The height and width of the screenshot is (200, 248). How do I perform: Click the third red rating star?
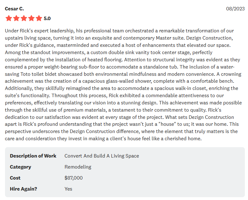[24, 18]
